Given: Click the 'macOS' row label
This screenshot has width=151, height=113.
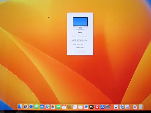Looking at the screenshot, I should (x=74, y=44).
